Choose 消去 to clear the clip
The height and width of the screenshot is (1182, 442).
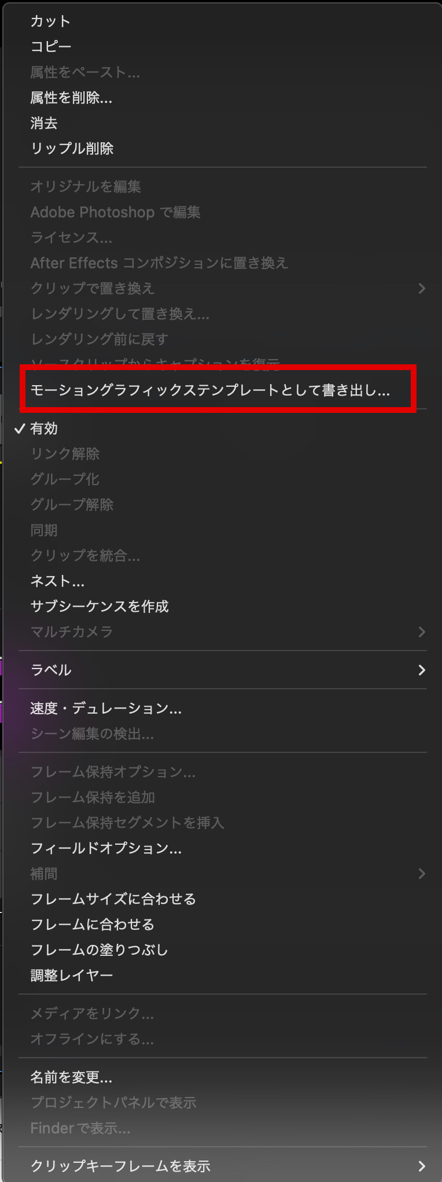44,123
